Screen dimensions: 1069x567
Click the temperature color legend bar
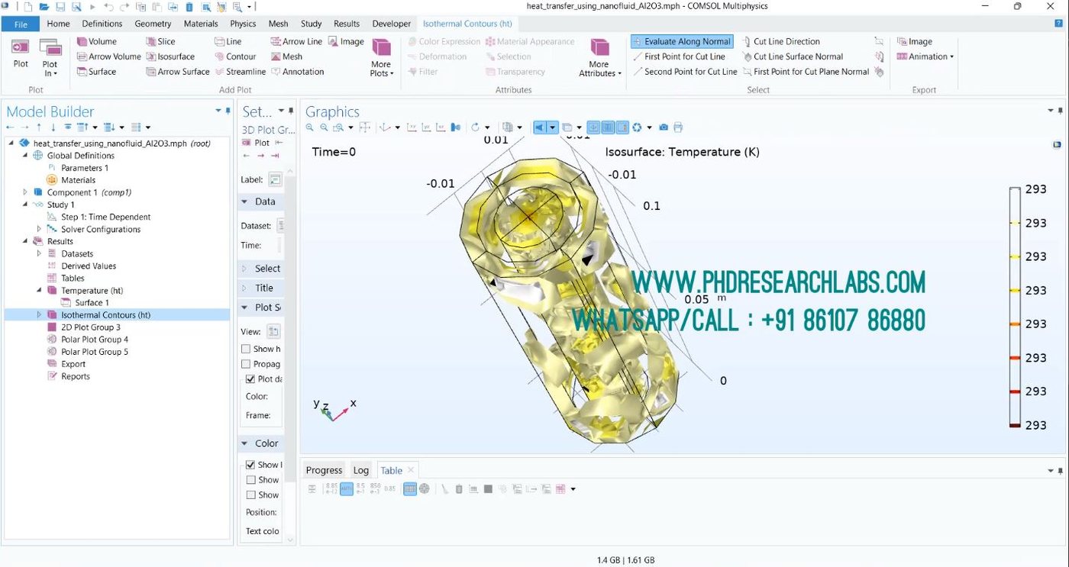pyautogui.click(x=1015, y=307)
